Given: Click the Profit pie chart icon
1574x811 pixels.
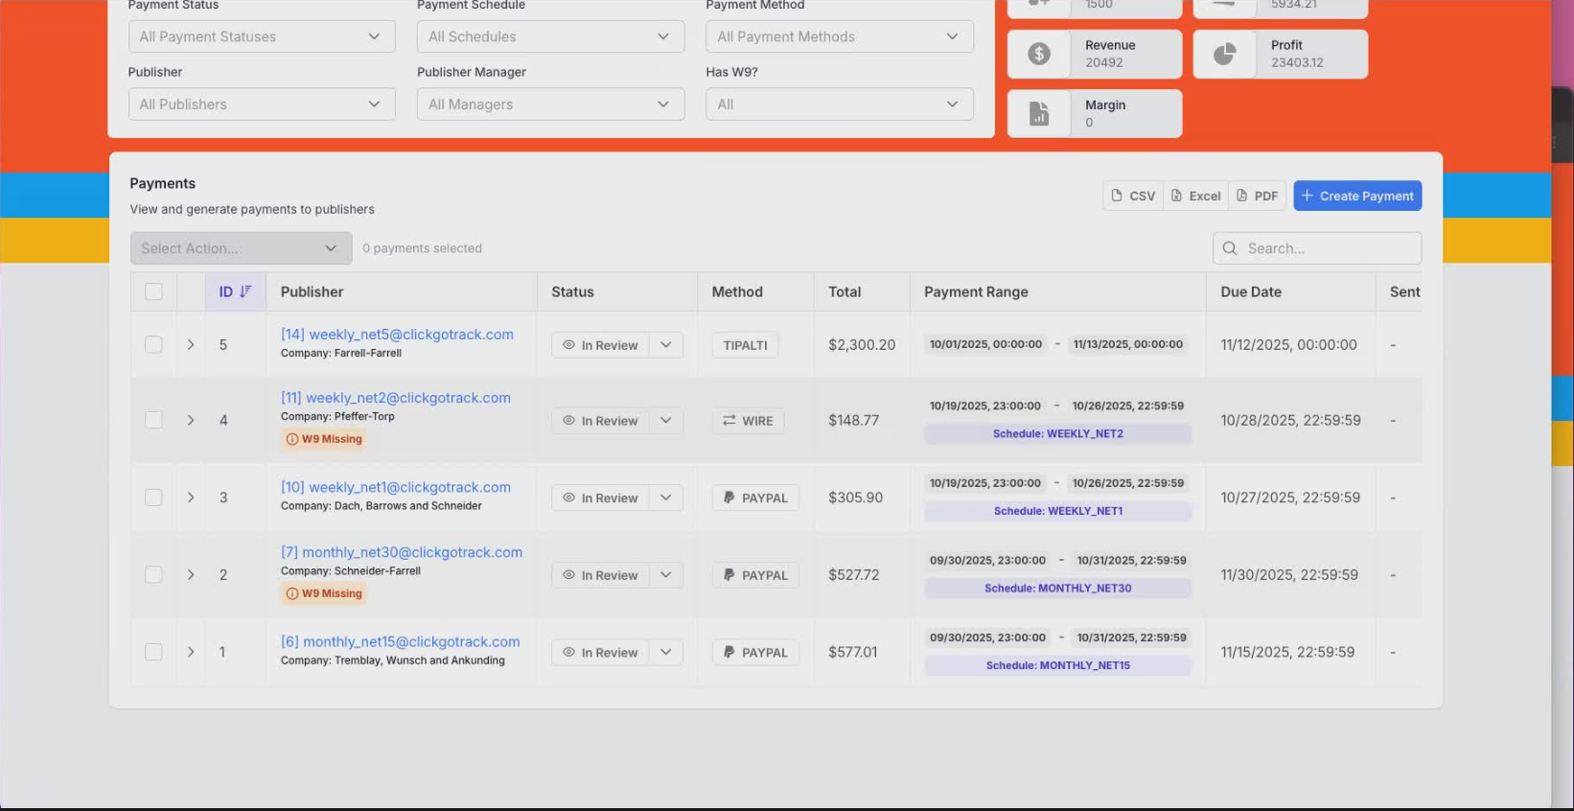Looking at the screenshot, I should 1224,54.
